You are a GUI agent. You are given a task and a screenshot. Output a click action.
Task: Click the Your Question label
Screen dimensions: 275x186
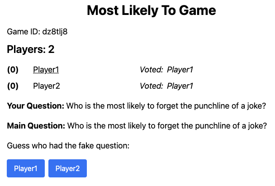click(x=36, y=106)
